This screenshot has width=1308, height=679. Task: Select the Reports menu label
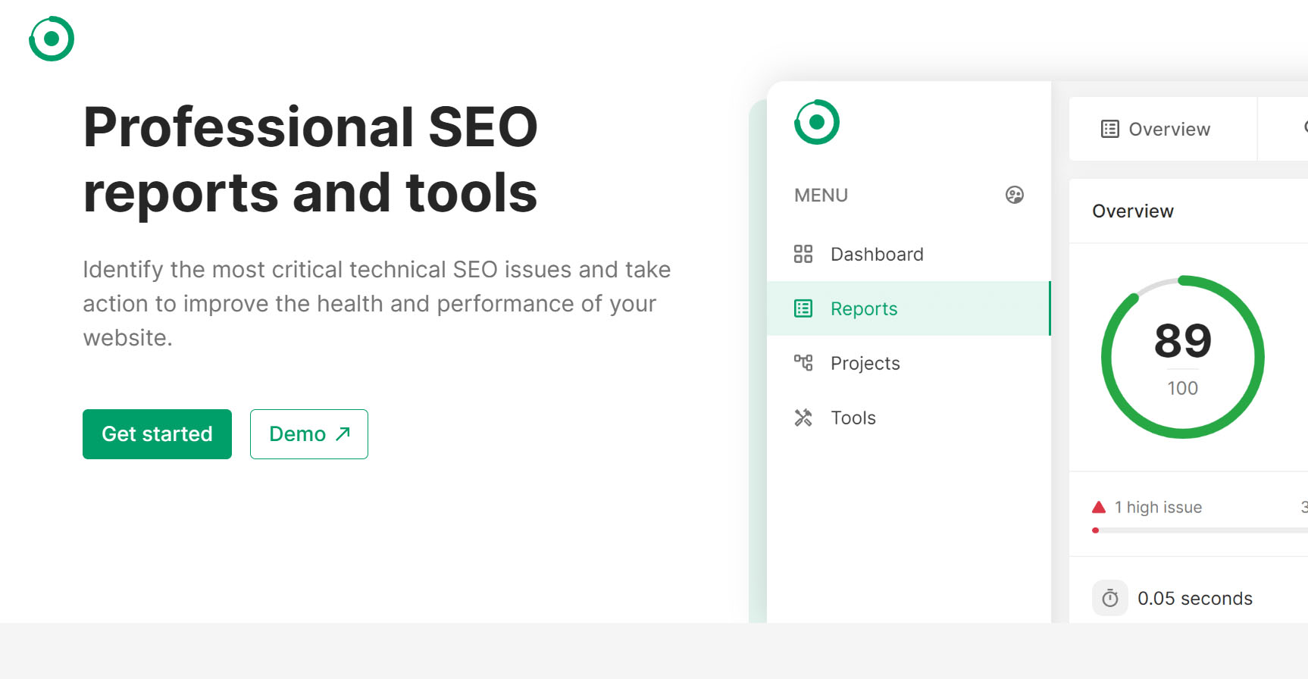(x=864, y=309)
